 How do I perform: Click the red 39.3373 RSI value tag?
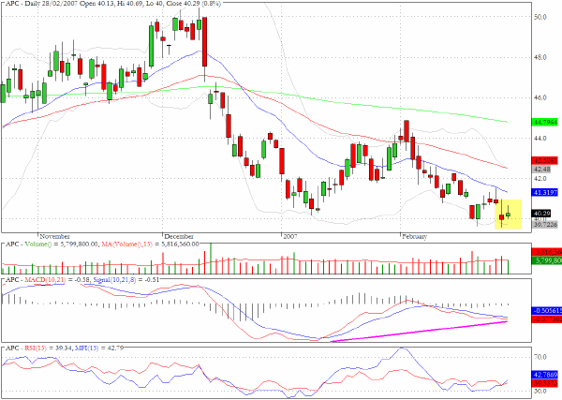point(545,383)
